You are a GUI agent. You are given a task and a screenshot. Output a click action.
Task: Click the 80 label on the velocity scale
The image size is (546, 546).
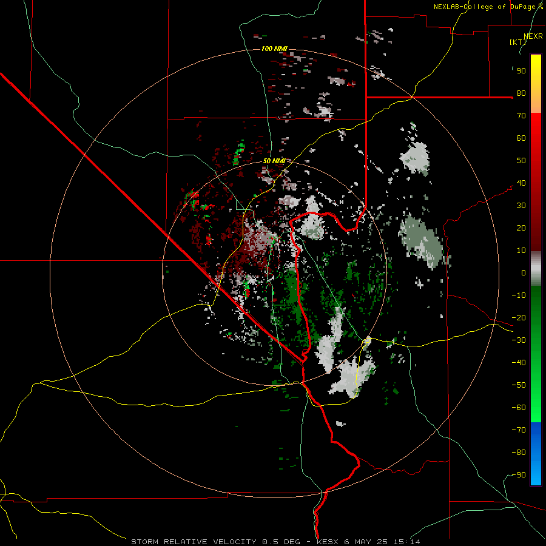point(521,93)
